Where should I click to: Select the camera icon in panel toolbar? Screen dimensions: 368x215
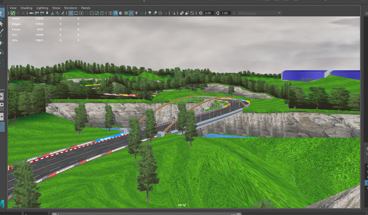(31, 13)
